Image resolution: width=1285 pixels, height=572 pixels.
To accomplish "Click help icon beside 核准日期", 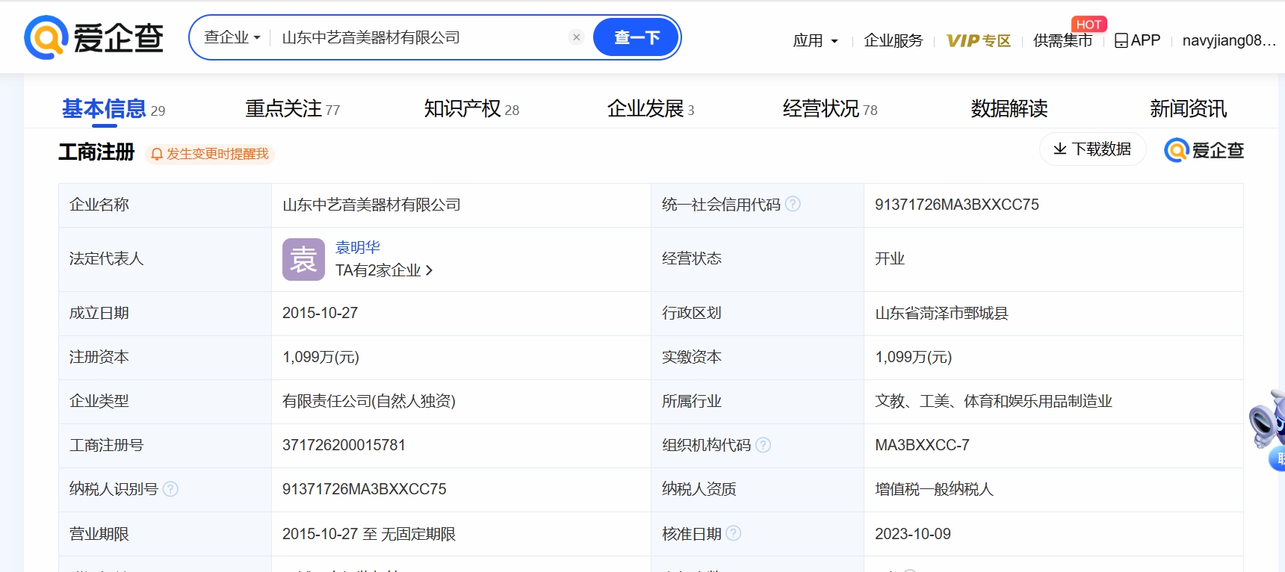I will pos(734,533).
